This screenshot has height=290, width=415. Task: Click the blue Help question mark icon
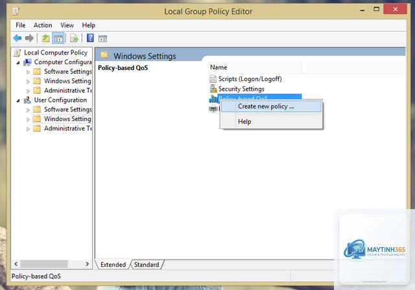pos(90,38)
